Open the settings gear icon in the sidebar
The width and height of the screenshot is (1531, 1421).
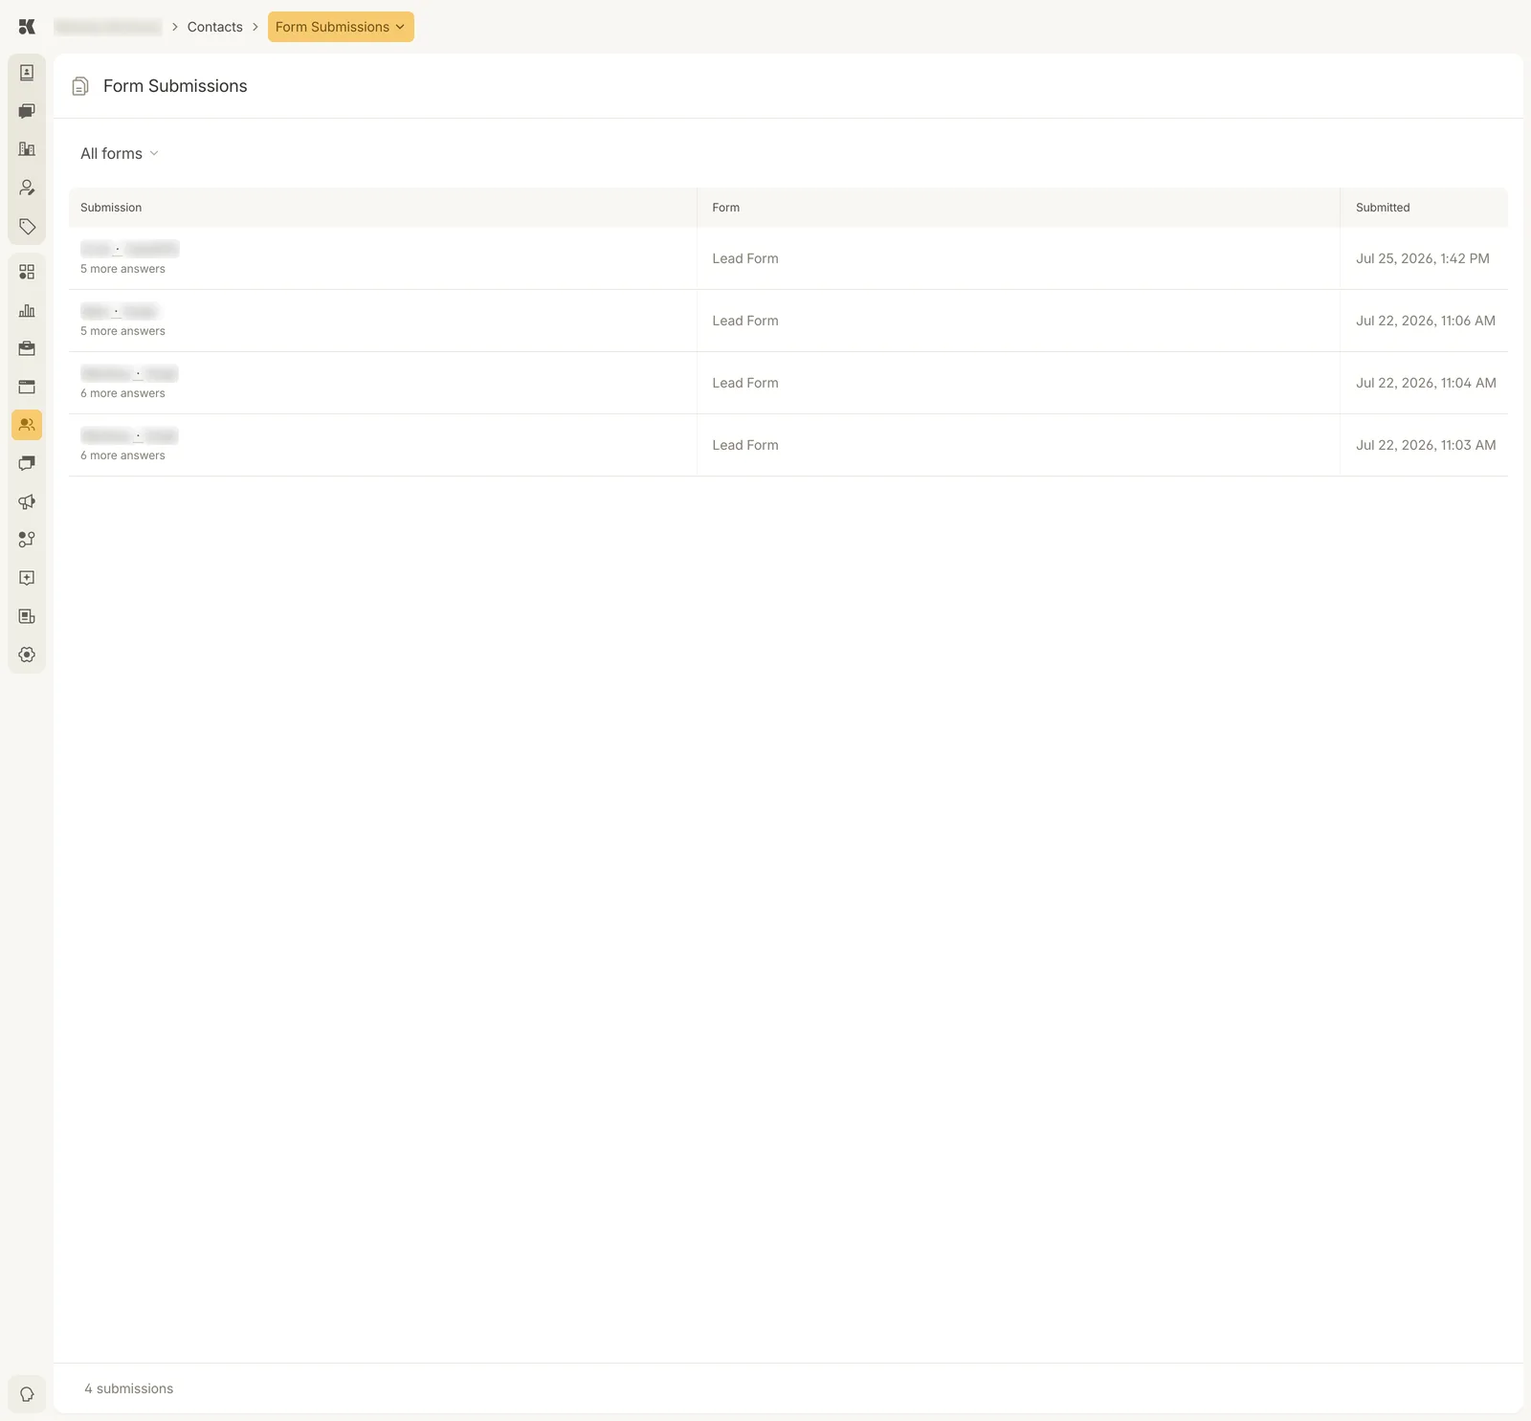(x=27, y=655)
